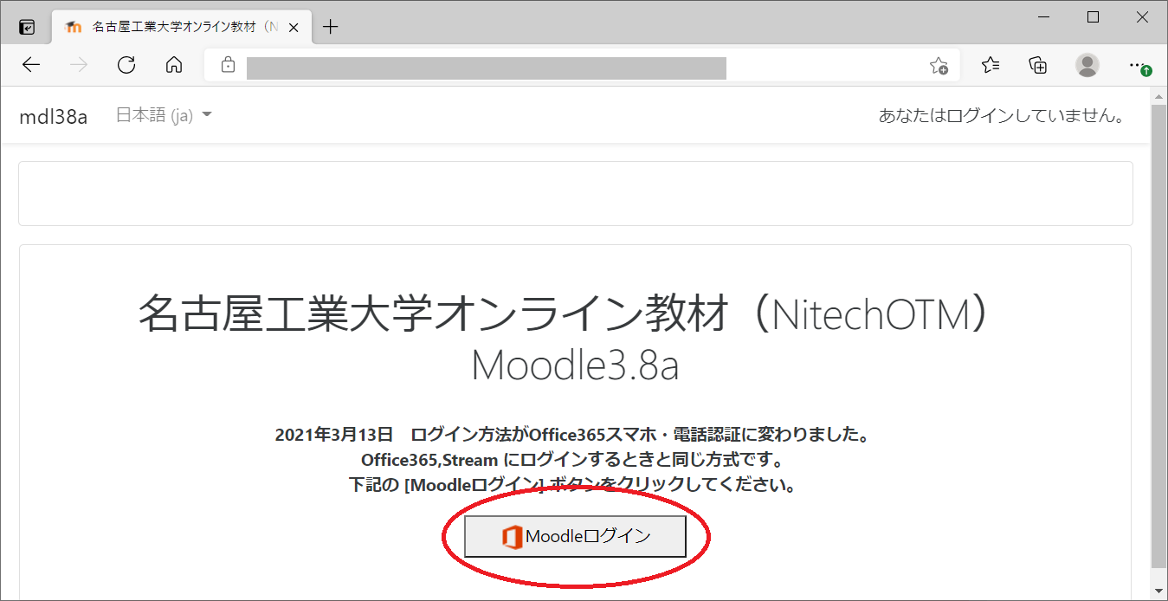Viewport: 1168px width, 601px height.
Task: Click scrollbar down arrow
Action: (1159, 591)
